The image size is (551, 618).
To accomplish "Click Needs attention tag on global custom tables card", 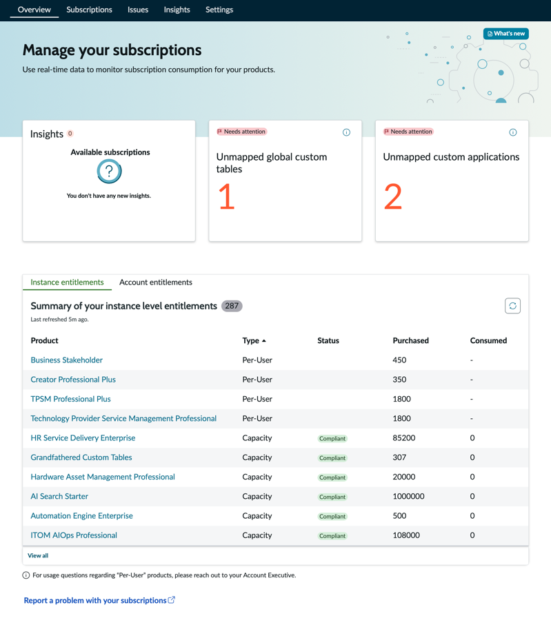I will click(242, 132).
